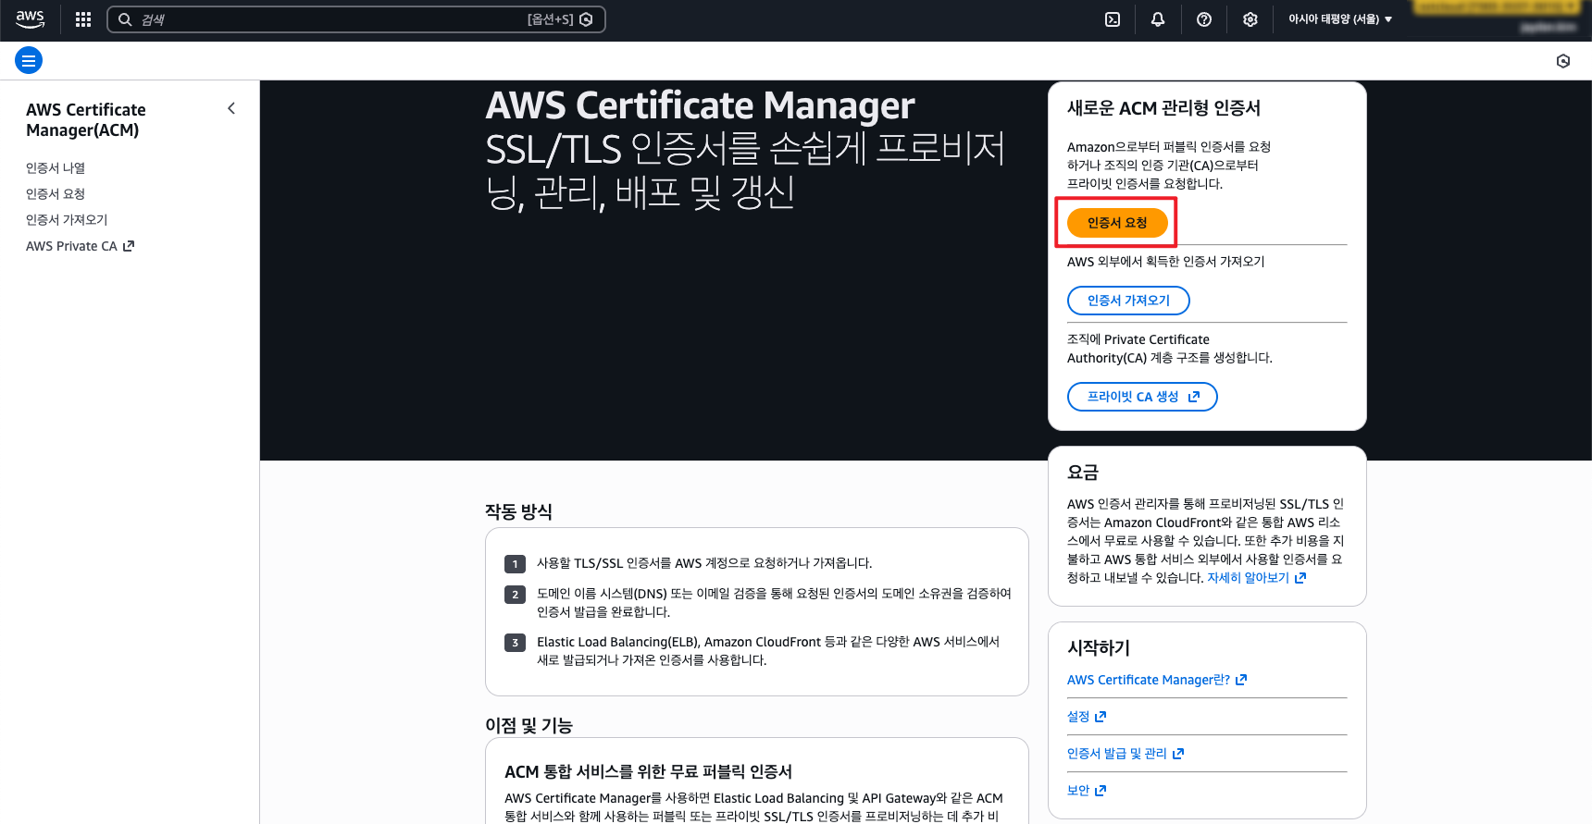Open the help question mark menu
Image resolution: width=1592 pixels, height=824 pixels.
pyautogui.click(x=1204, y=19)
